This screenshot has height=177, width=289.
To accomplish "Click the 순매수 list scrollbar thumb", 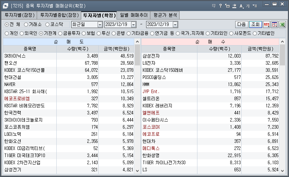I will tap(282, 55).
